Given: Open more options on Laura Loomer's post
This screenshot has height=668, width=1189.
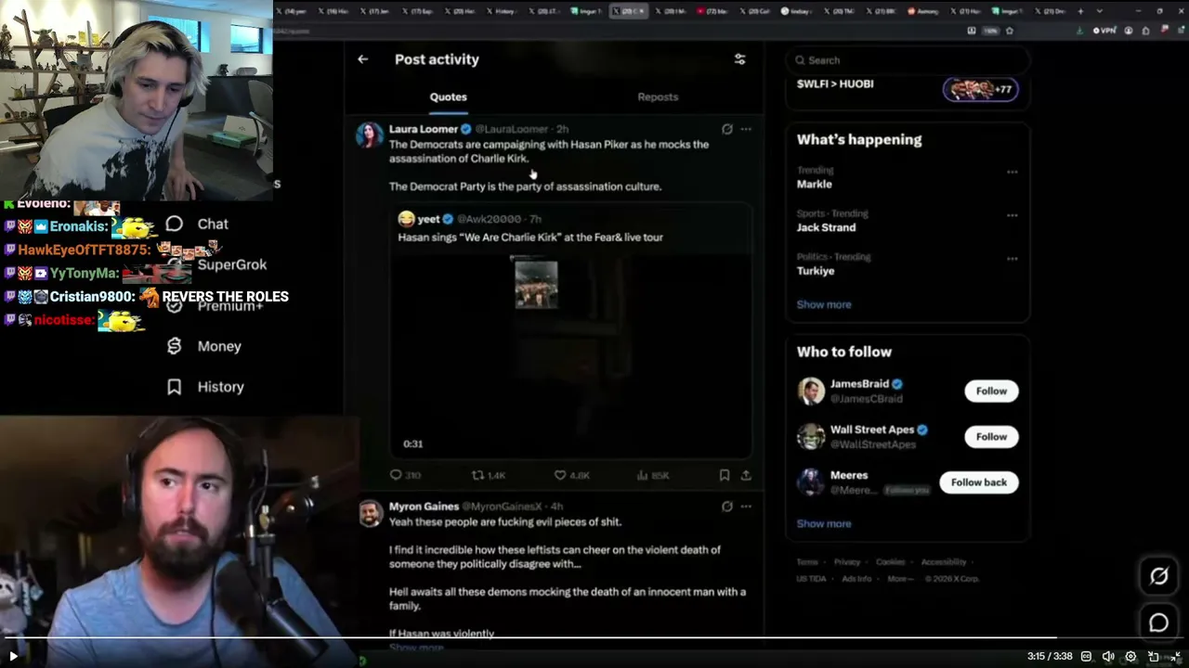Looking at the screenshot, I should click(x=746, y=129).
